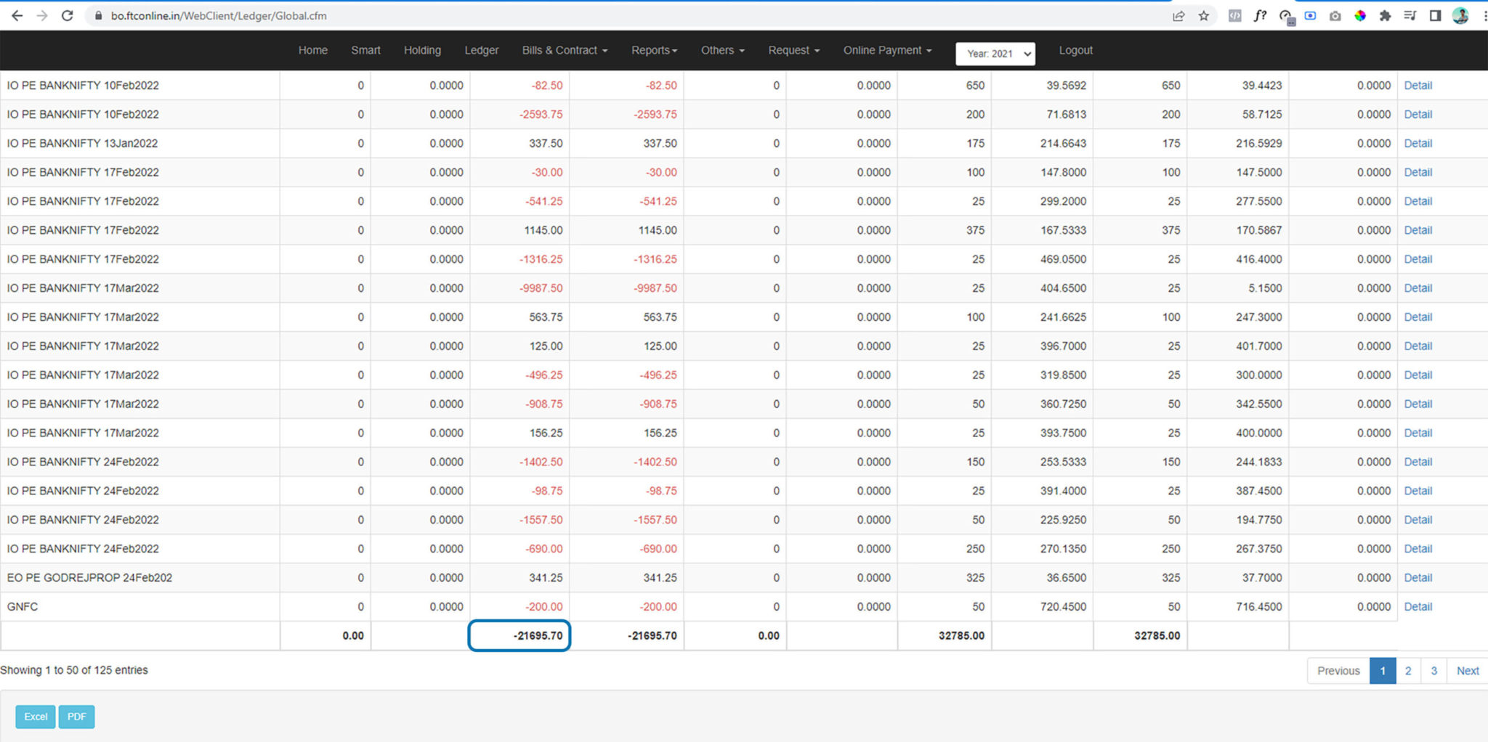Image resolution: width=1488 pixels, height=742 pixels.
Task: Expand the Reports dropdown menu
Action: (x=654, y=50)
